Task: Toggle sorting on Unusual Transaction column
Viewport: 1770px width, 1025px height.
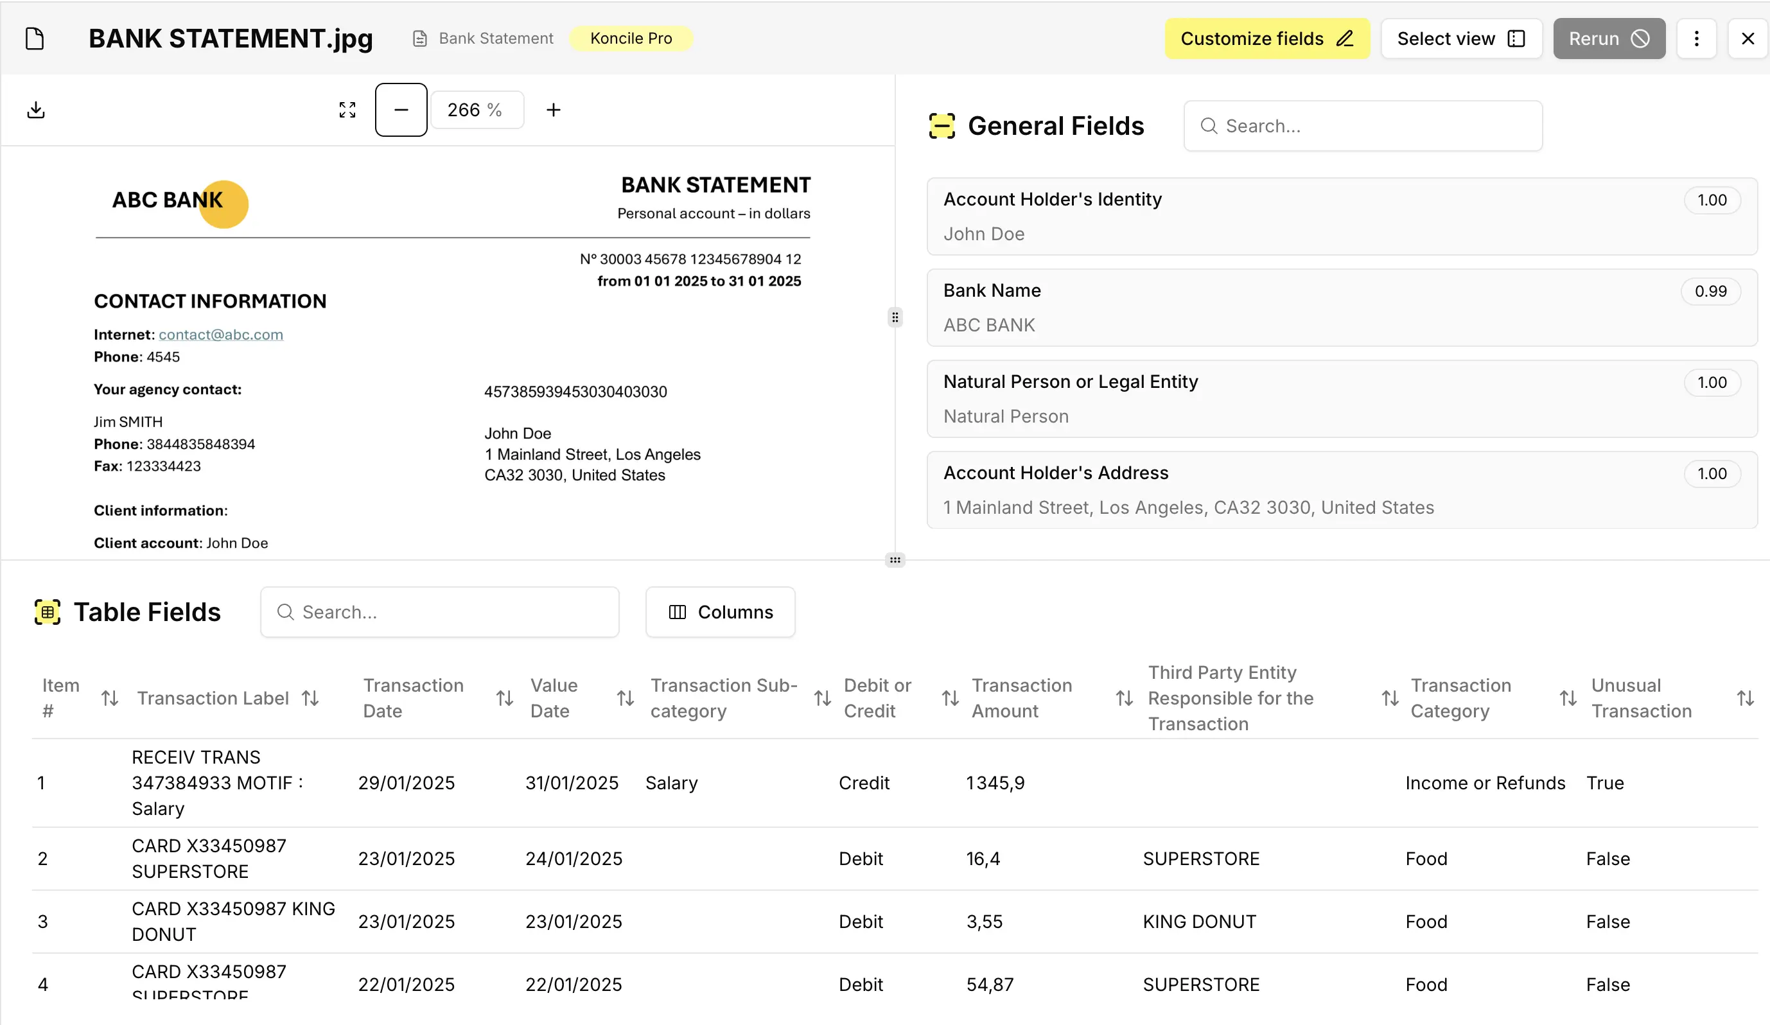Action: click(1746, 697)
